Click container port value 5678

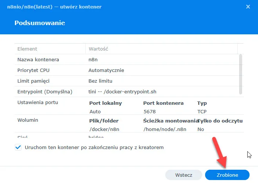(x=149, y=111)
